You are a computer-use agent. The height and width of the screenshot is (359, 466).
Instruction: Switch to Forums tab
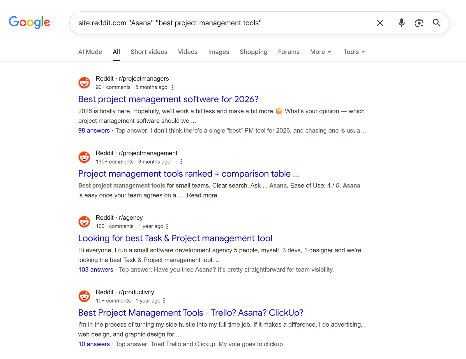tap(289, 52)
